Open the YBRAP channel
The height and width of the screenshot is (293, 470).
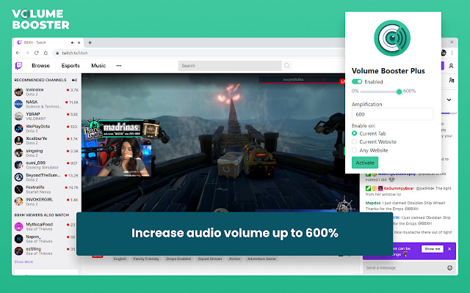tap(46, 116)
